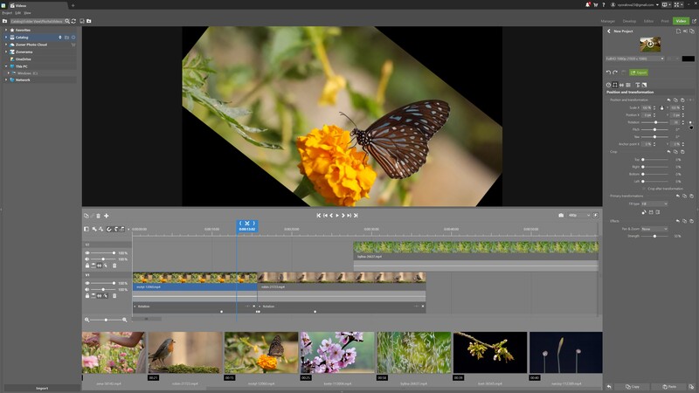Click the Import button

click(42, 388)
